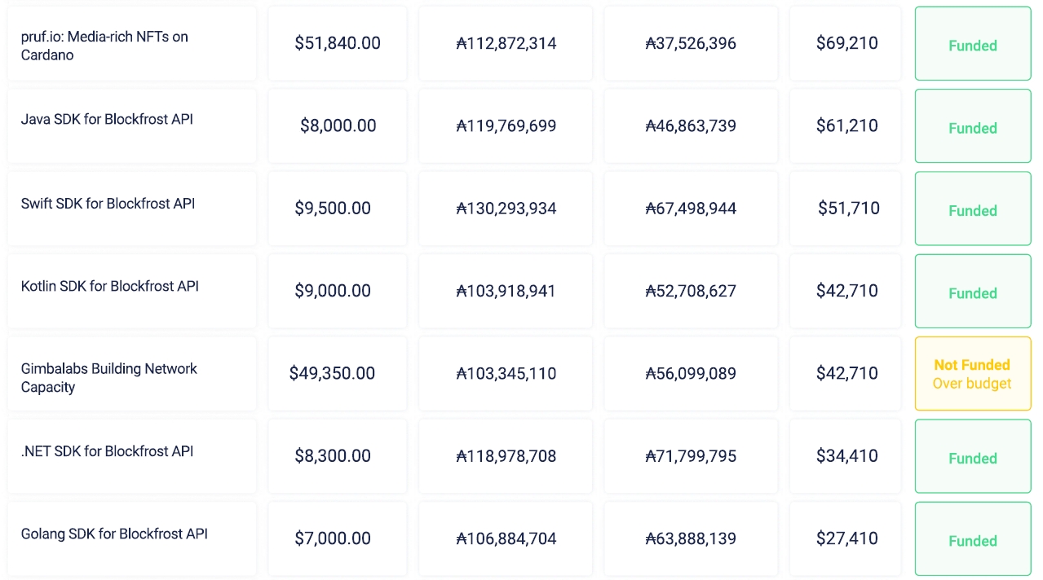Select the $49,350.00 budget cell
Viewport: 1043px width, 580px height.
tap(332, 373)
